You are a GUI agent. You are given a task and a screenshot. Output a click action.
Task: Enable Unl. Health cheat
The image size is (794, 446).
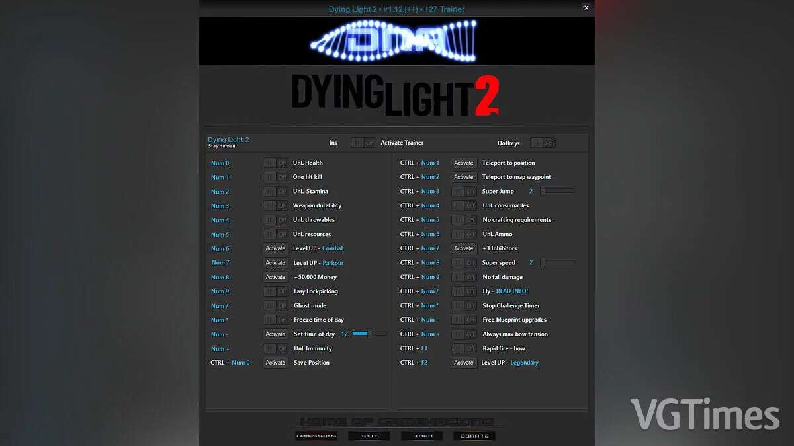[x=275, y=163]
